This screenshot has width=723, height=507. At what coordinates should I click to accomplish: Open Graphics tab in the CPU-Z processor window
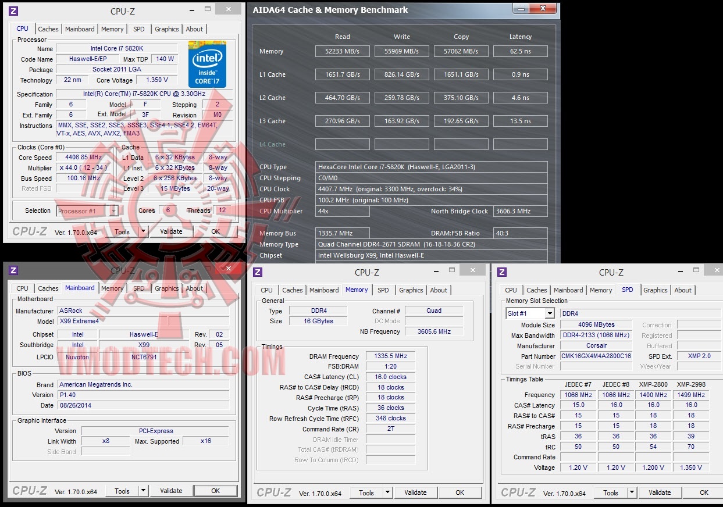coord(167,29)
